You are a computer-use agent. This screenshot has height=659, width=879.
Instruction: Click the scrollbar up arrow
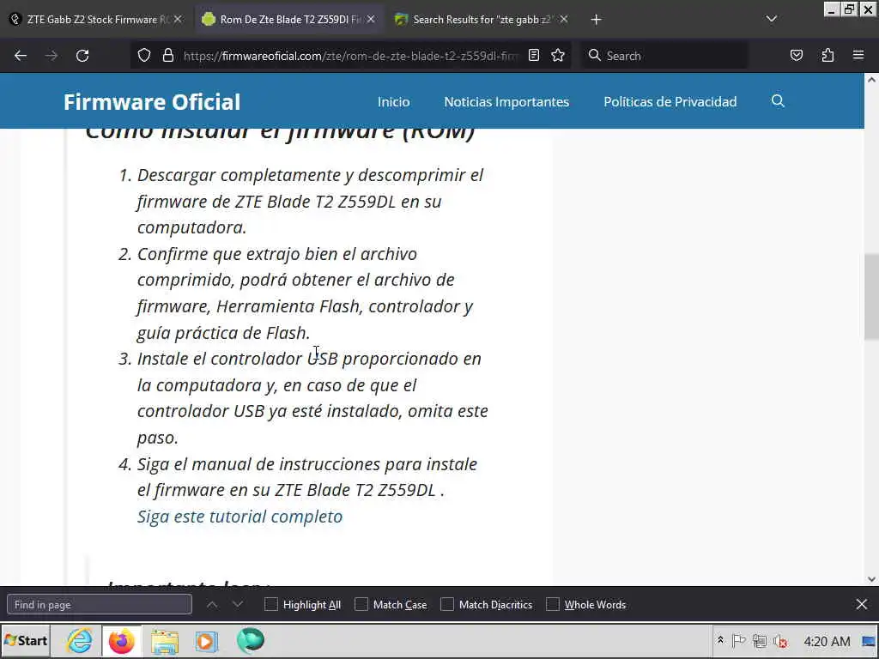[x=871, y=80]
